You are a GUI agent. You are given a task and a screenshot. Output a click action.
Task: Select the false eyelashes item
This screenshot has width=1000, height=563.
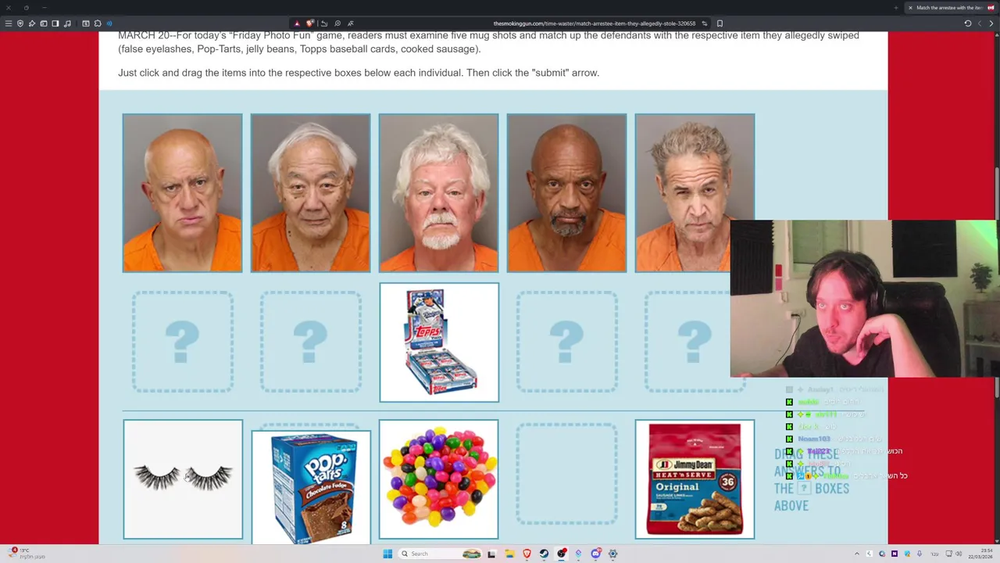tap(182, 479)
